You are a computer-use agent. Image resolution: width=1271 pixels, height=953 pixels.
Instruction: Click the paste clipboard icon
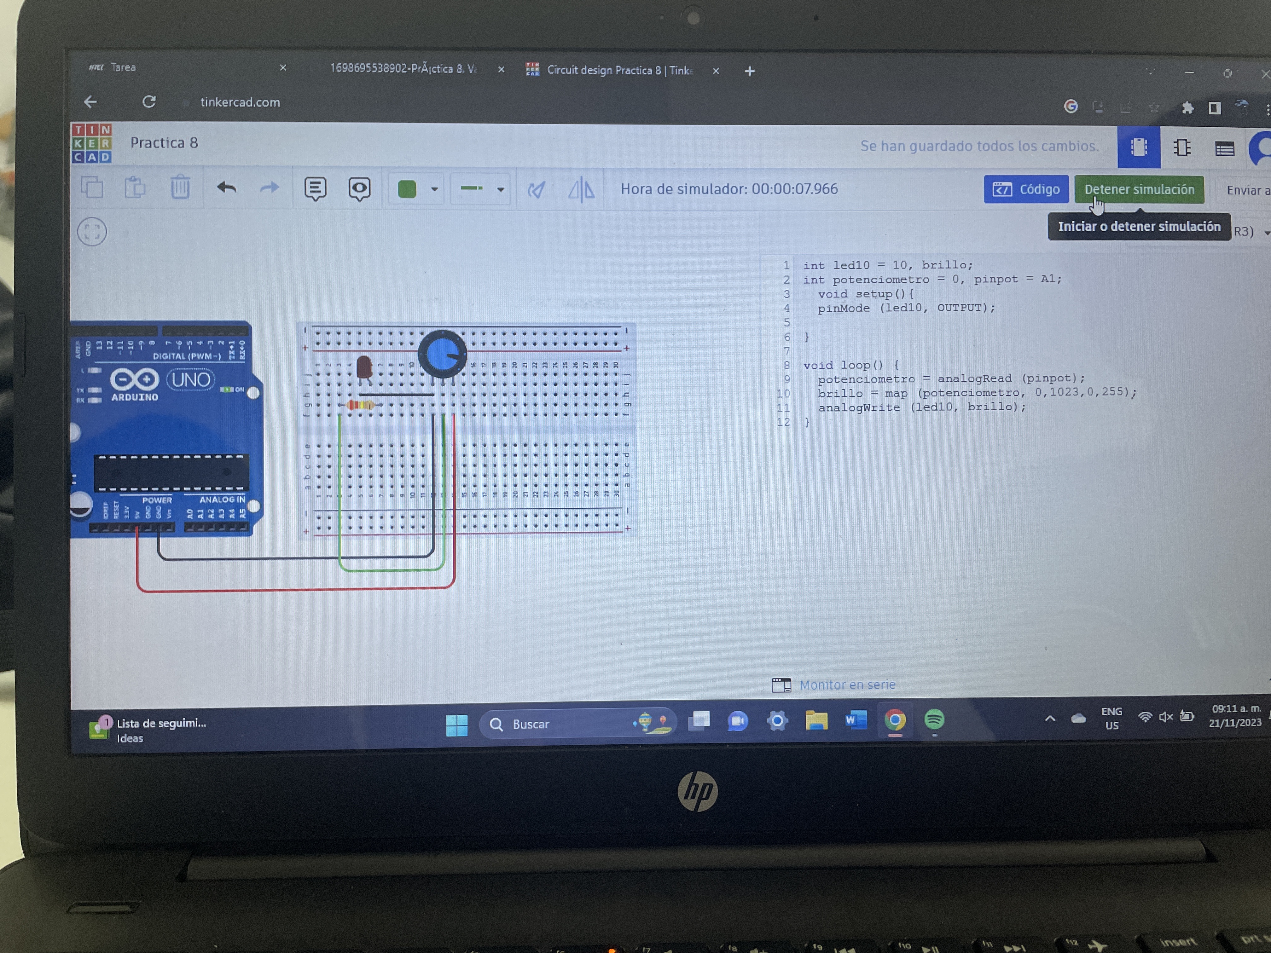pos(135,187)
